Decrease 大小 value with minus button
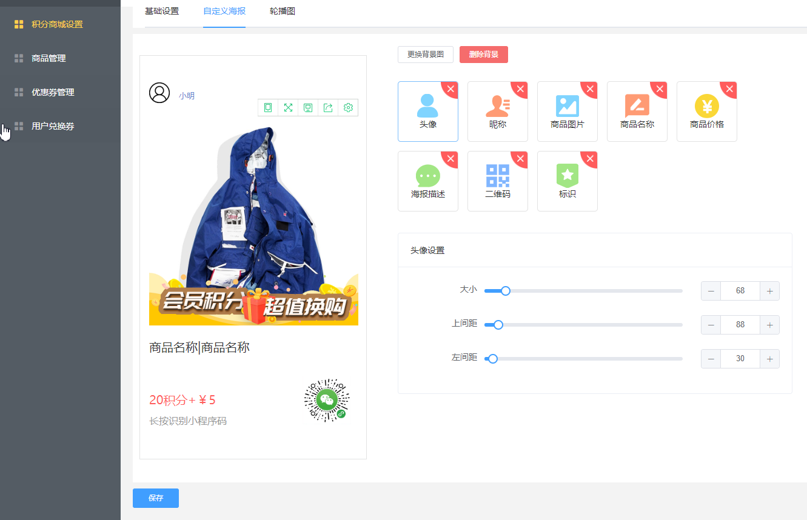 711,291
